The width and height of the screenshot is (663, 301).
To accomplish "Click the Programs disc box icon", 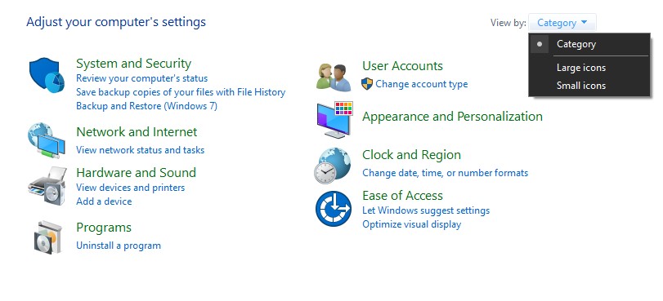I will [x=47, y=237].
